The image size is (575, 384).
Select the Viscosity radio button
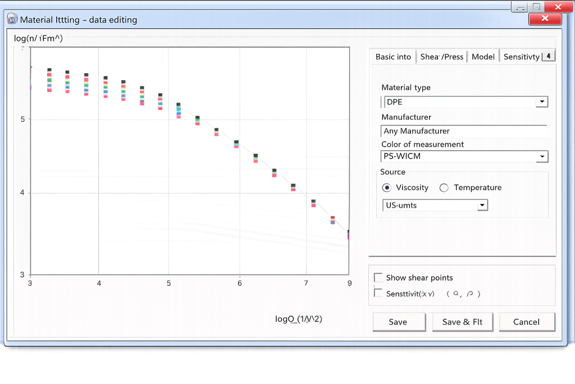click(x=386, y=188)
